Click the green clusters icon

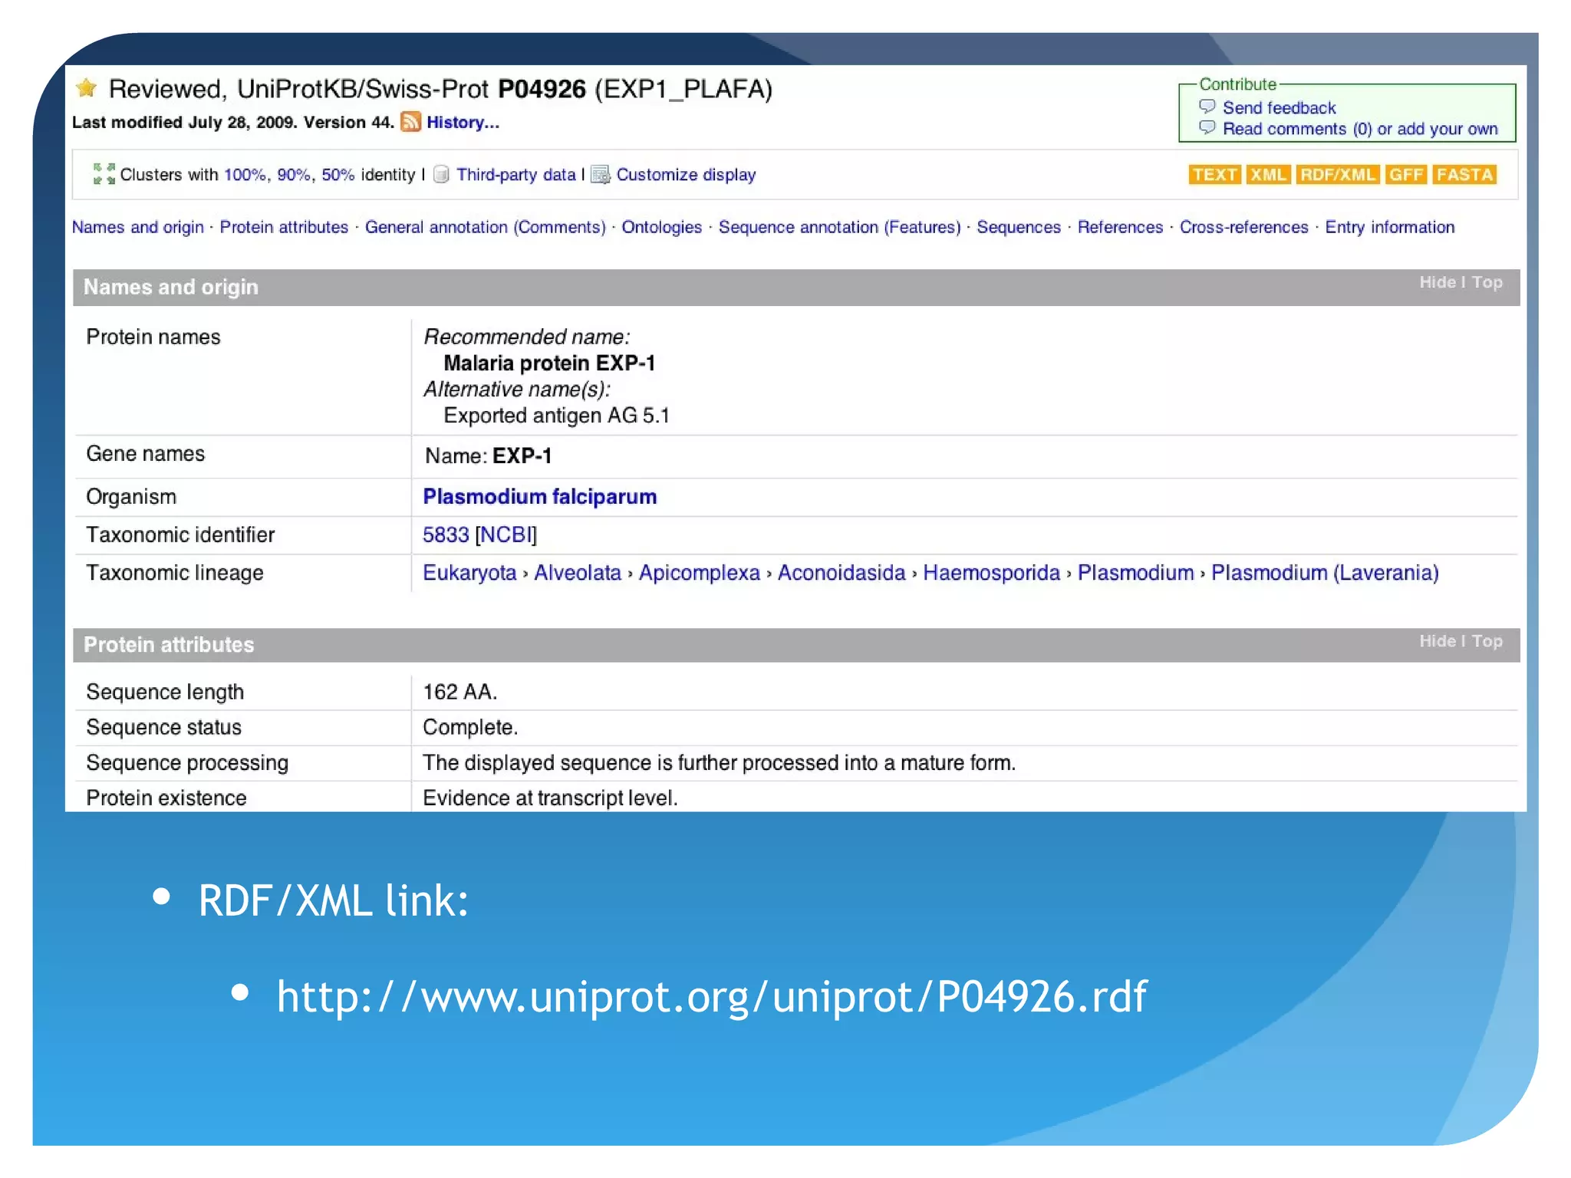pyautogui.click(x=104, y=174)
